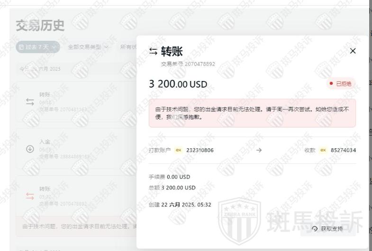Image resolution: width=372 pixels, height=251 pixels.
Task: Click the smiley icon next to 获取支持
Action: click(315, 228)
